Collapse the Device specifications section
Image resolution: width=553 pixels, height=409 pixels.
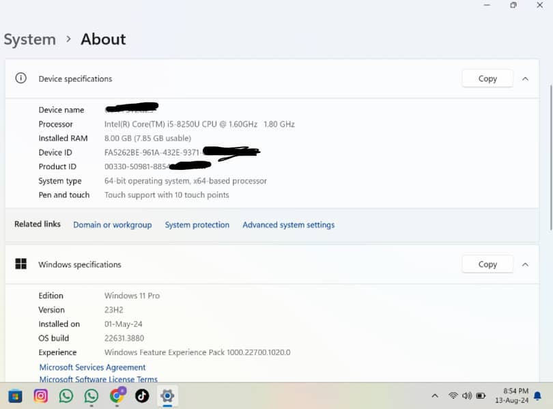pyautogui.click(x=525, y=79)
